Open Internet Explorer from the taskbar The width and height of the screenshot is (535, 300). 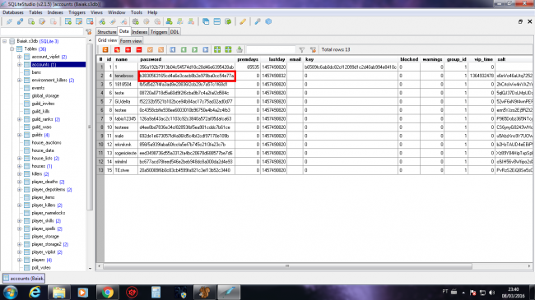35,292
